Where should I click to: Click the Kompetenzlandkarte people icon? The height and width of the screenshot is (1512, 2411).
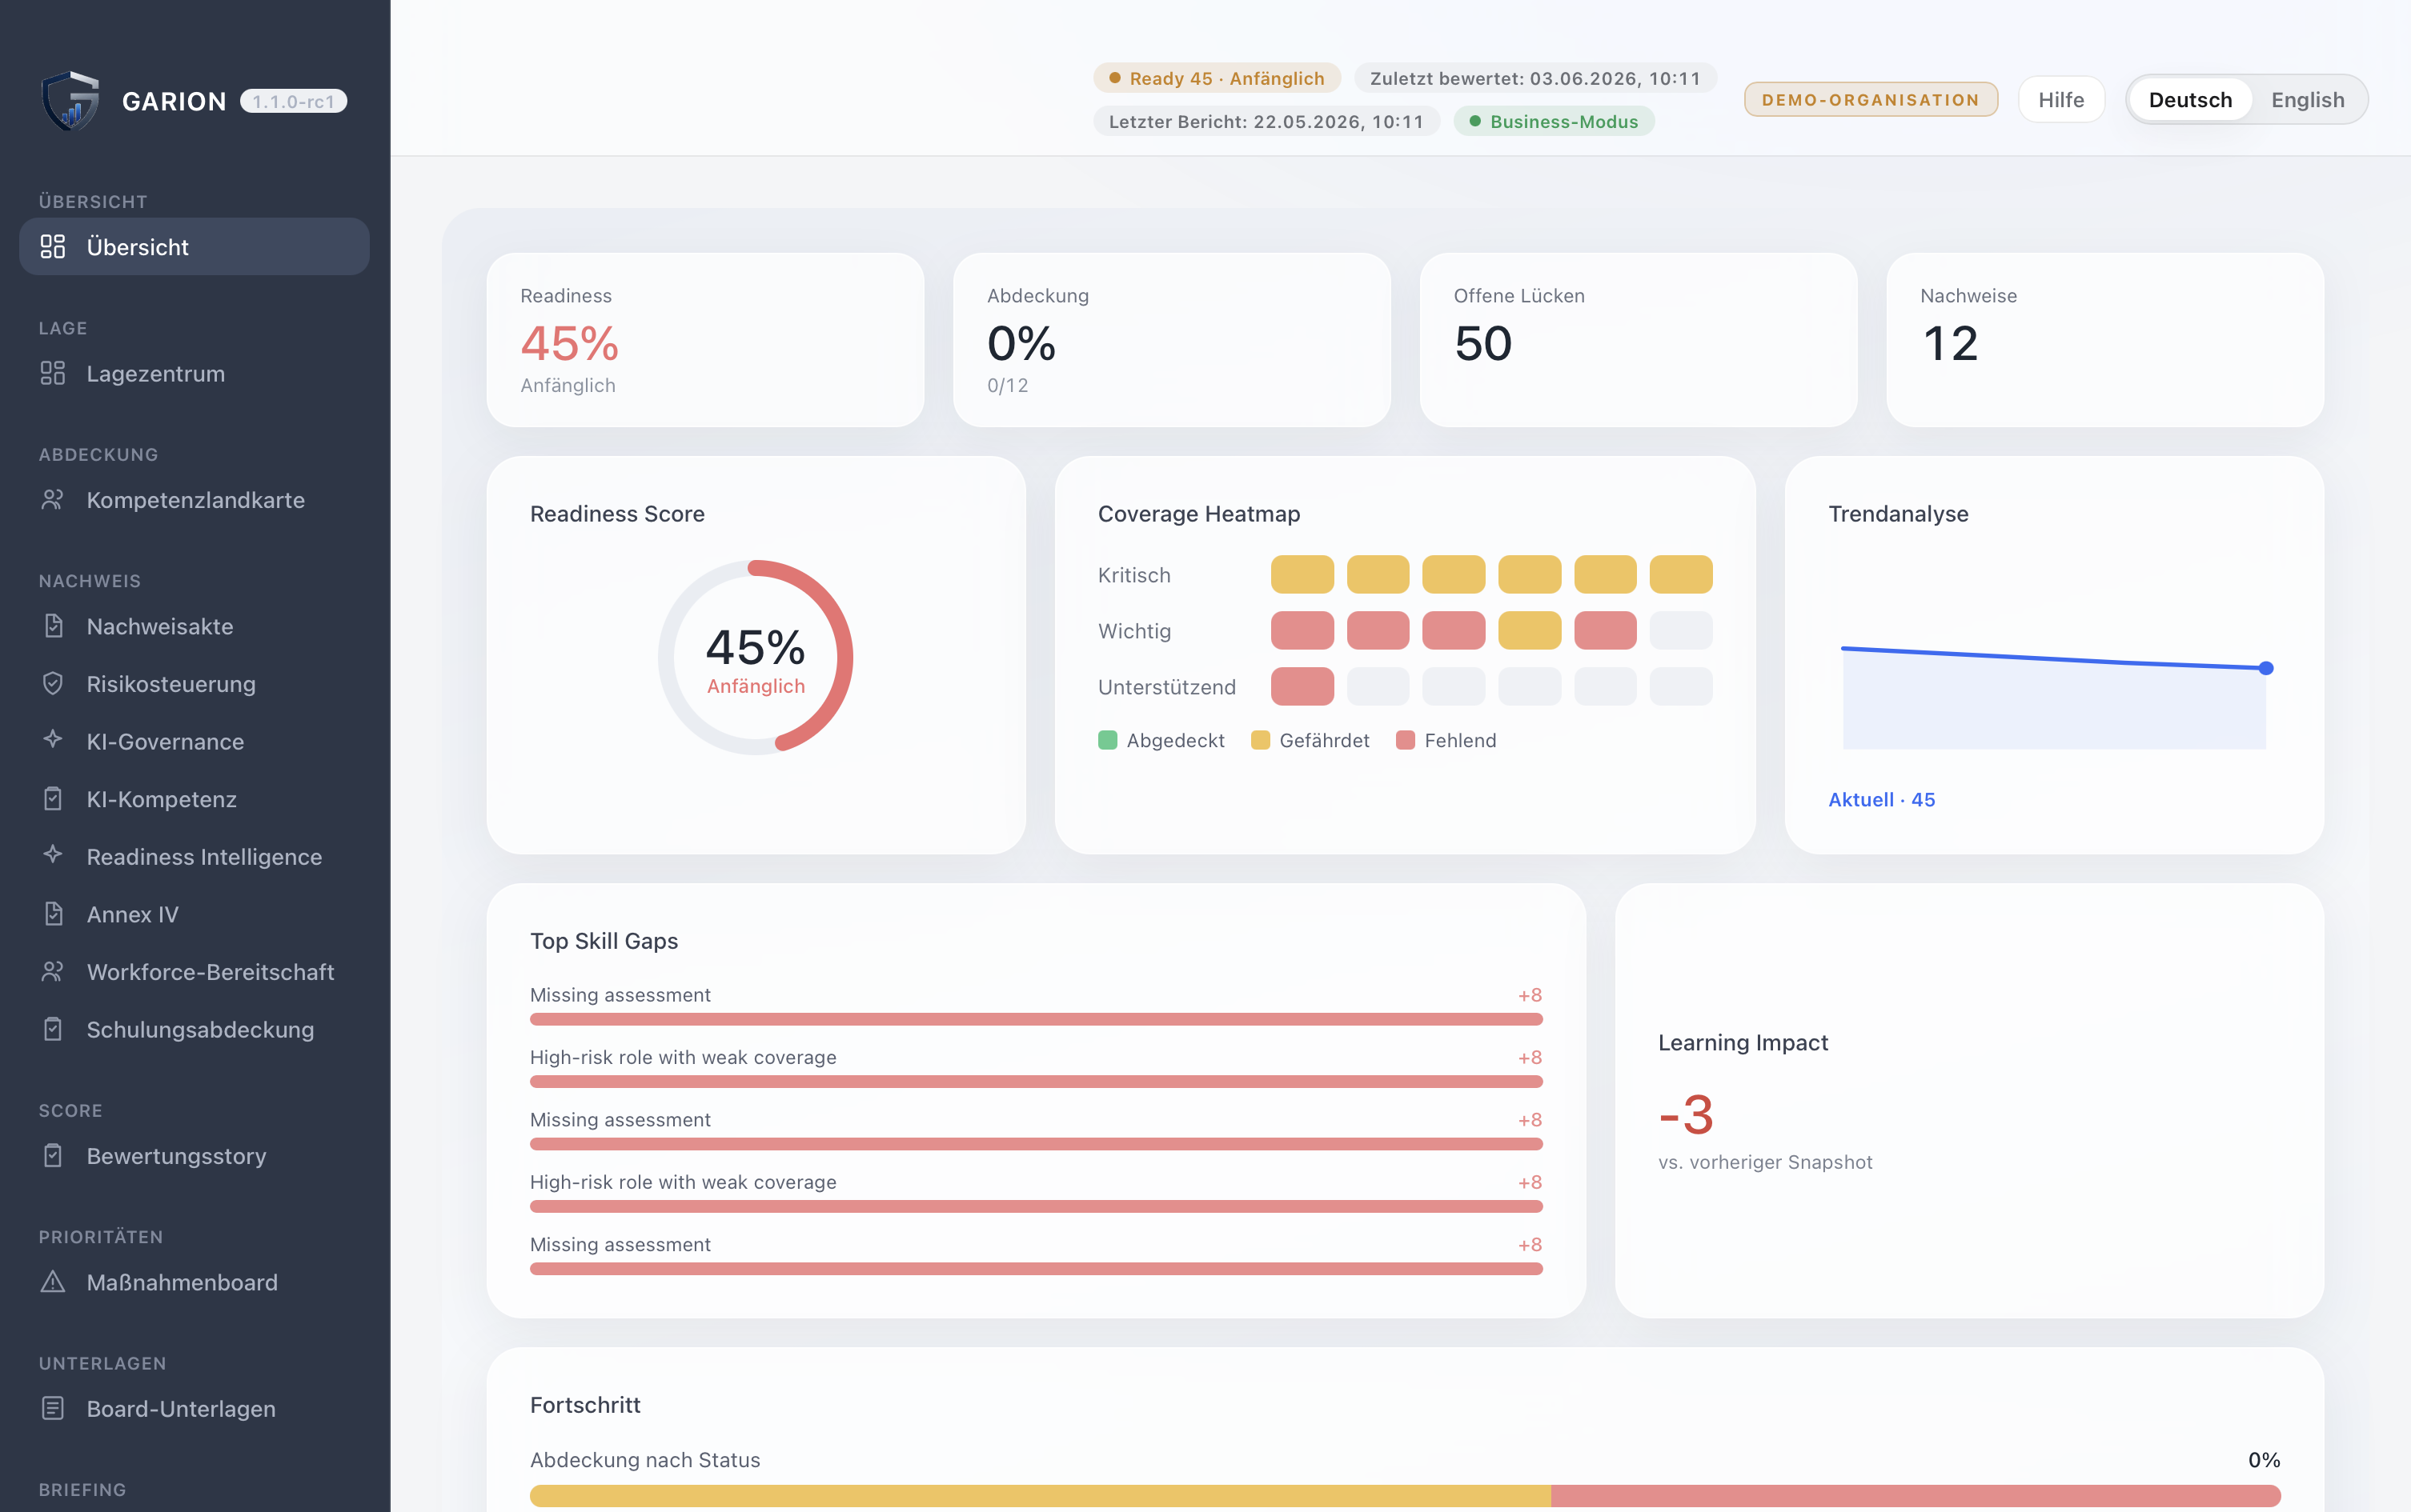pos(53,500)
